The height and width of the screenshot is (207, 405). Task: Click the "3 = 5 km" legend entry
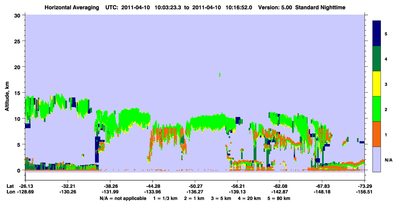[x=221, y=198]
